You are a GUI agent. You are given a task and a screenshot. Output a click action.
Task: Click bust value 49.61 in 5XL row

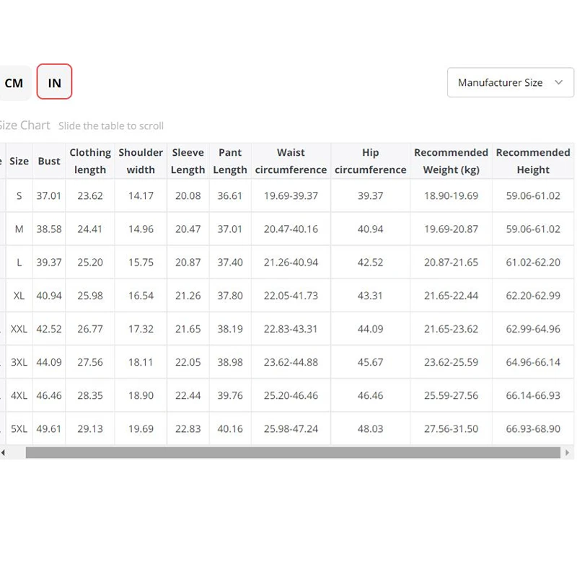[49, 429]
